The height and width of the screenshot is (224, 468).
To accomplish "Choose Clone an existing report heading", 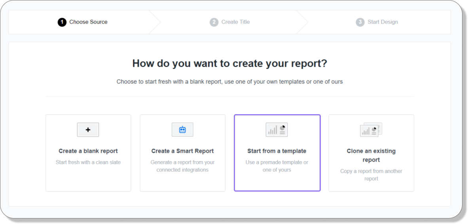I will point(371,156).
